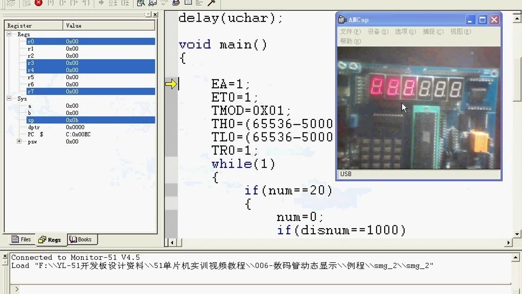The image size is (522, 294).
Task: Switch to the Files tab
Action: tap(21, 239)
